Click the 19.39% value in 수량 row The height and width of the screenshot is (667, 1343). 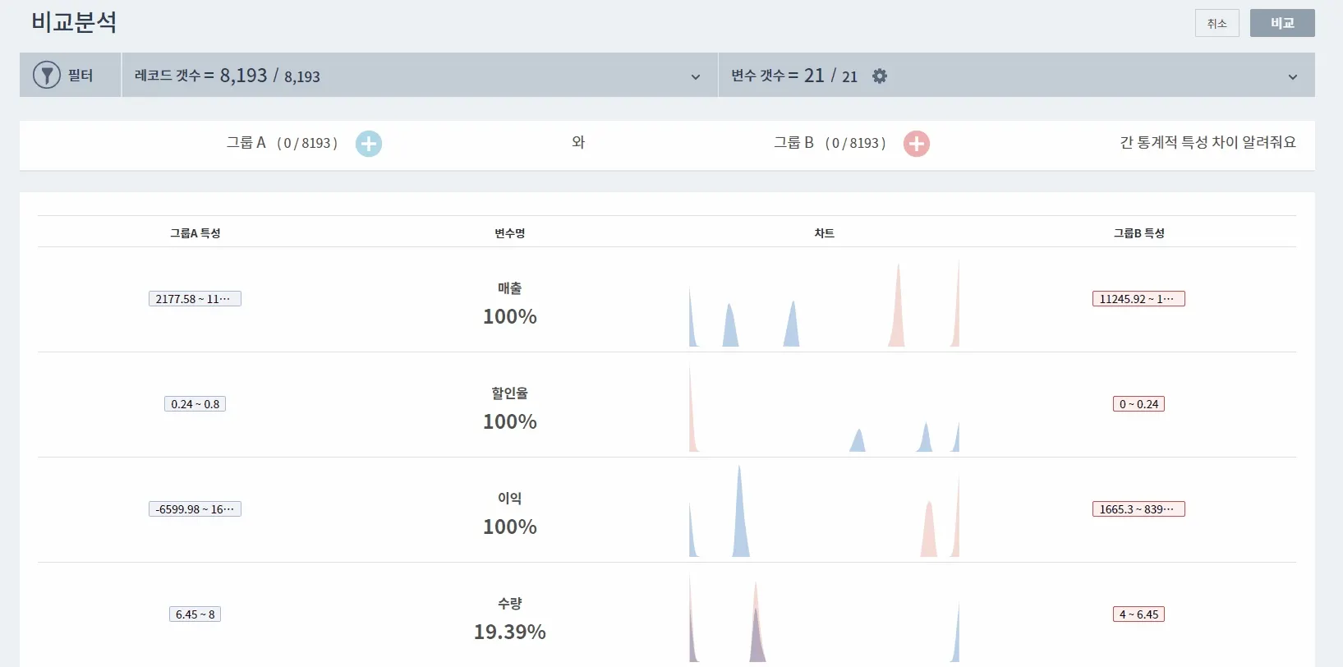click(510, 632)
